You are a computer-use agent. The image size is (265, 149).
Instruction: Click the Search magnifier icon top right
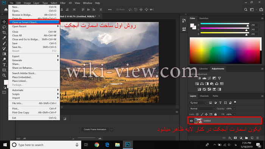coord(246,9)
